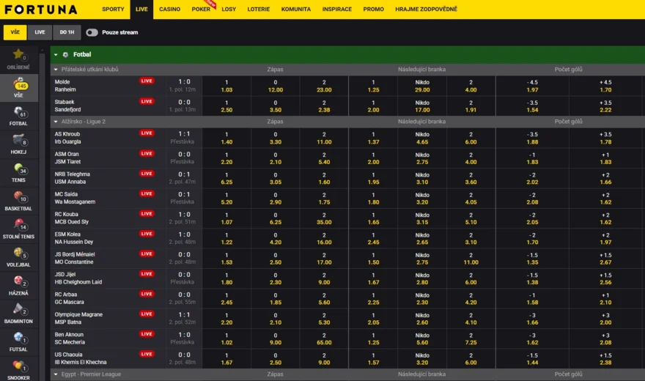The width and height of the screenshot is (645, 381).
Task: Bet draw 1.85 for RC Arbaa match
Action: point(276,298)
